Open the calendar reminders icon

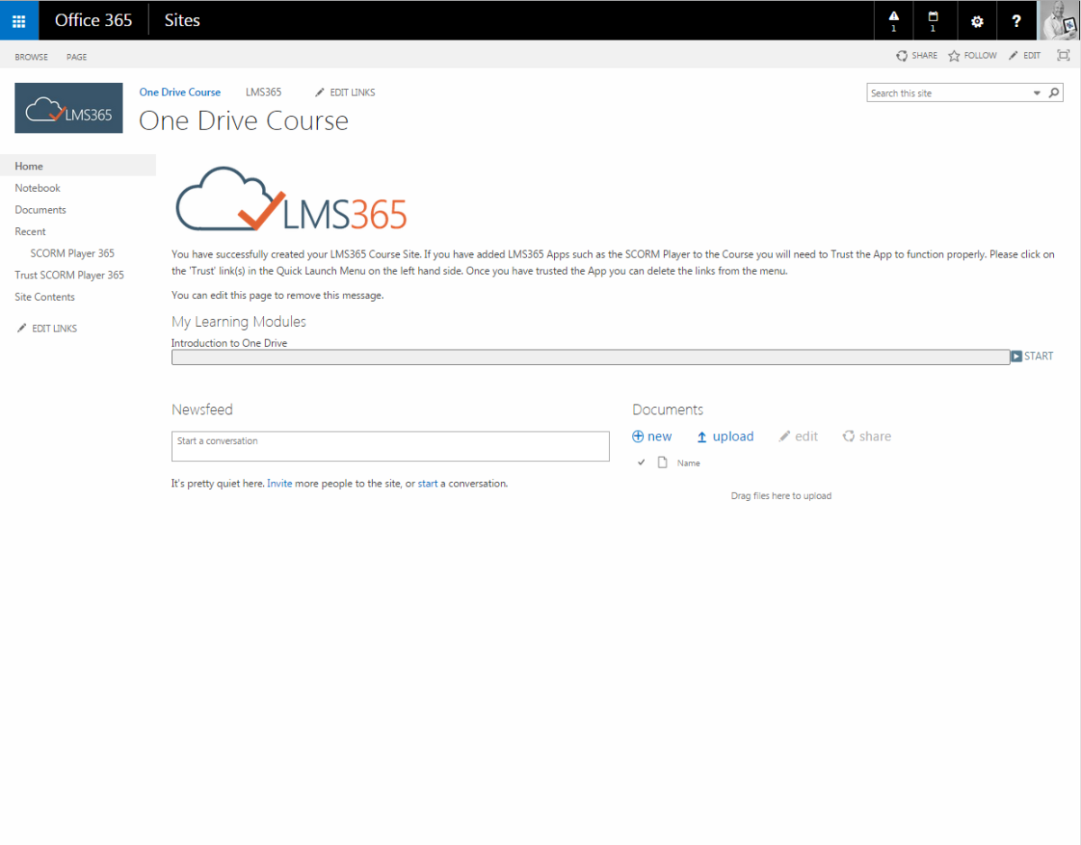[932, 20]
